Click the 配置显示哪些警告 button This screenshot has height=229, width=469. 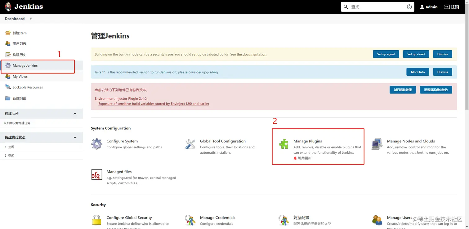tap(436, 90)
